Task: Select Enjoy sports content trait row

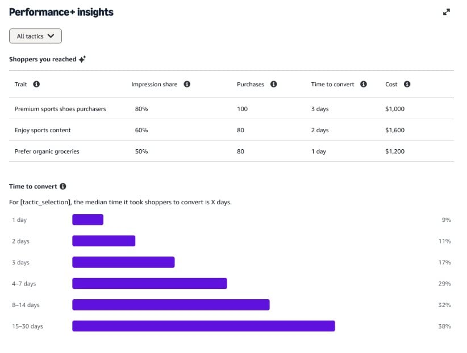Action: coord(43,130)
